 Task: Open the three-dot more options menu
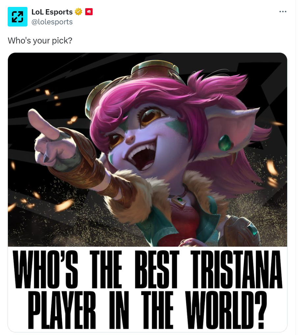(283, 12)
